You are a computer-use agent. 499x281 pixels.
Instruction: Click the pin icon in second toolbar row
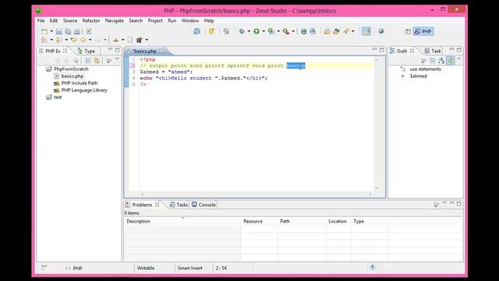coord(116,40)
